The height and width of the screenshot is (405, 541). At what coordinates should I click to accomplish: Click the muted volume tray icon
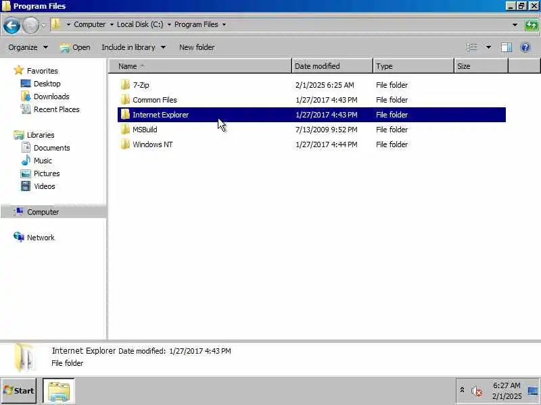pos(476,391)
